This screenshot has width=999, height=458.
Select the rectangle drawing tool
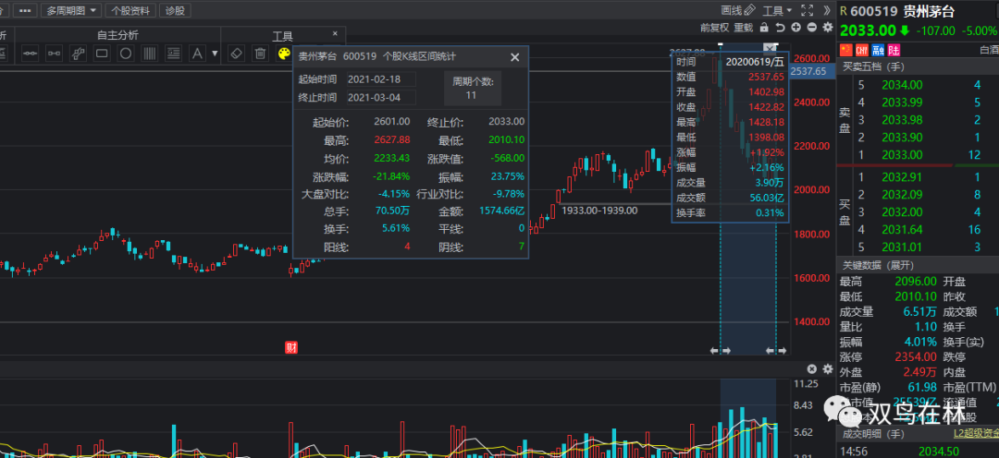pos(102,54)
